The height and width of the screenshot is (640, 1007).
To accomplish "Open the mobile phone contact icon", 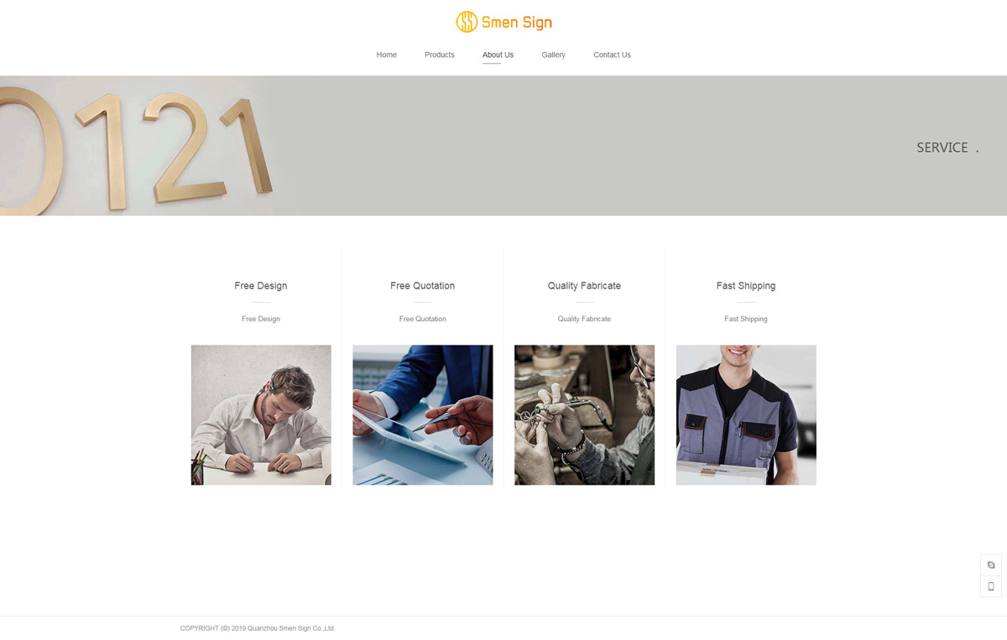I will [x=991, y=586].
